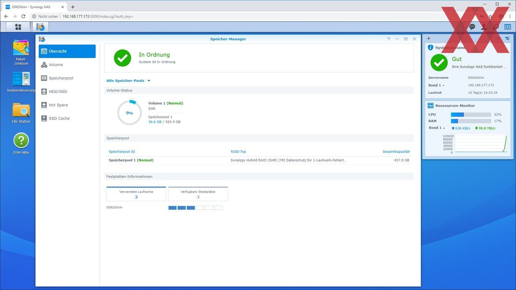Reload the browser page
This screenshot has height=290, width=516.
pyautogui.click(x=24, y=16)
